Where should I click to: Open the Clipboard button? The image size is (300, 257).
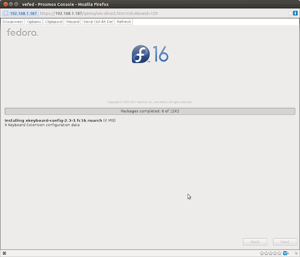click(54, 22)
